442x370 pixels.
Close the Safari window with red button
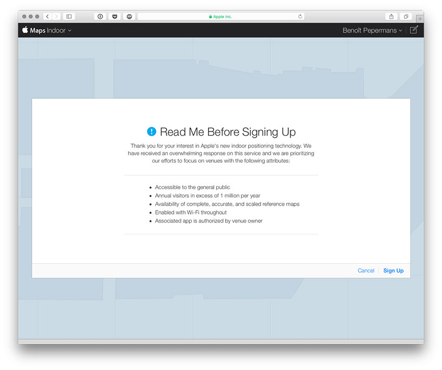tap(24, 17)
